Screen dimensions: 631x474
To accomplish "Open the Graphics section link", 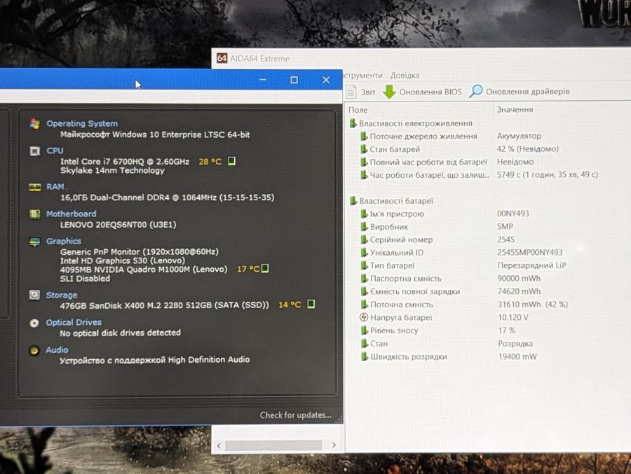I will [64, 241].
